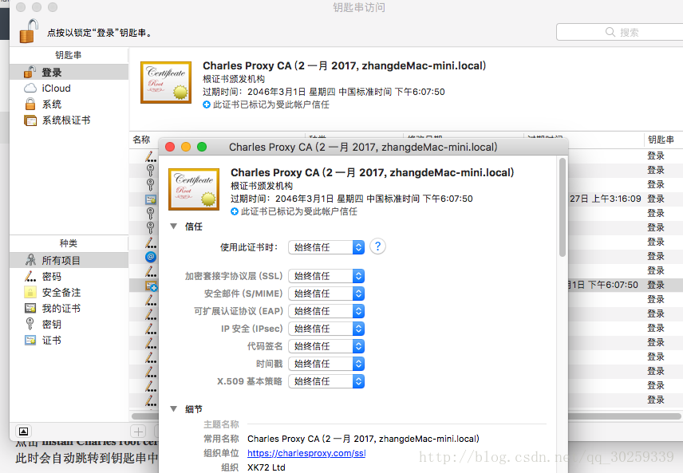683x473 pixels.
Task: Open X.509 基本策略 trust dropdown
Action: [x=326, y=381]
